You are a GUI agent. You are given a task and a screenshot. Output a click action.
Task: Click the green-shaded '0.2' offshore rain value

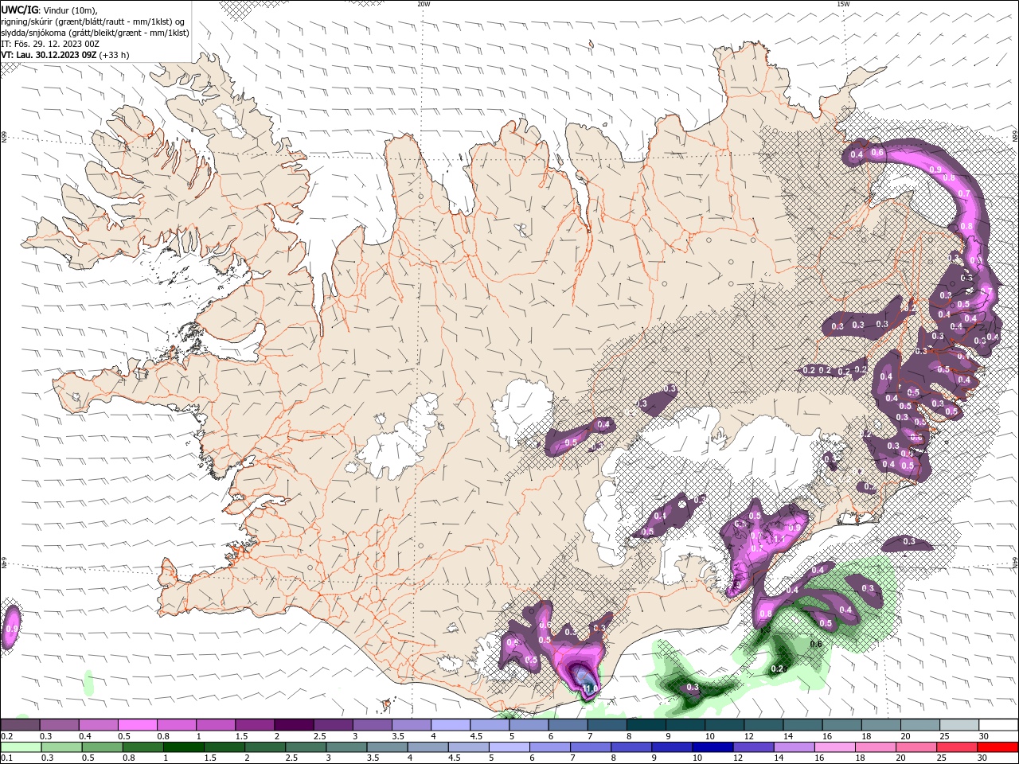(x=778, y=668)
